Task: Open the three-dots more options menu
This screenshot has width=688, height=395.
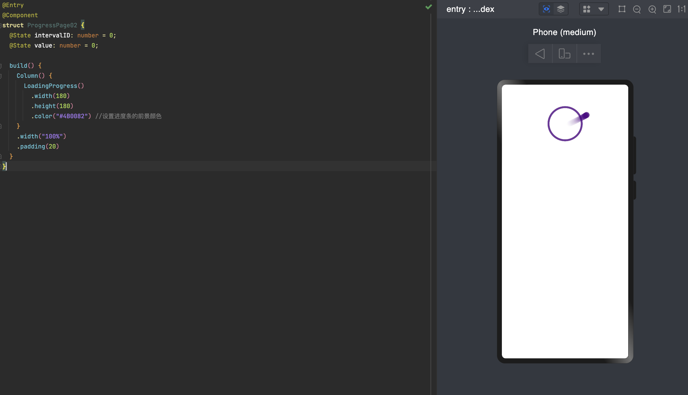Action: coord(588,54)
